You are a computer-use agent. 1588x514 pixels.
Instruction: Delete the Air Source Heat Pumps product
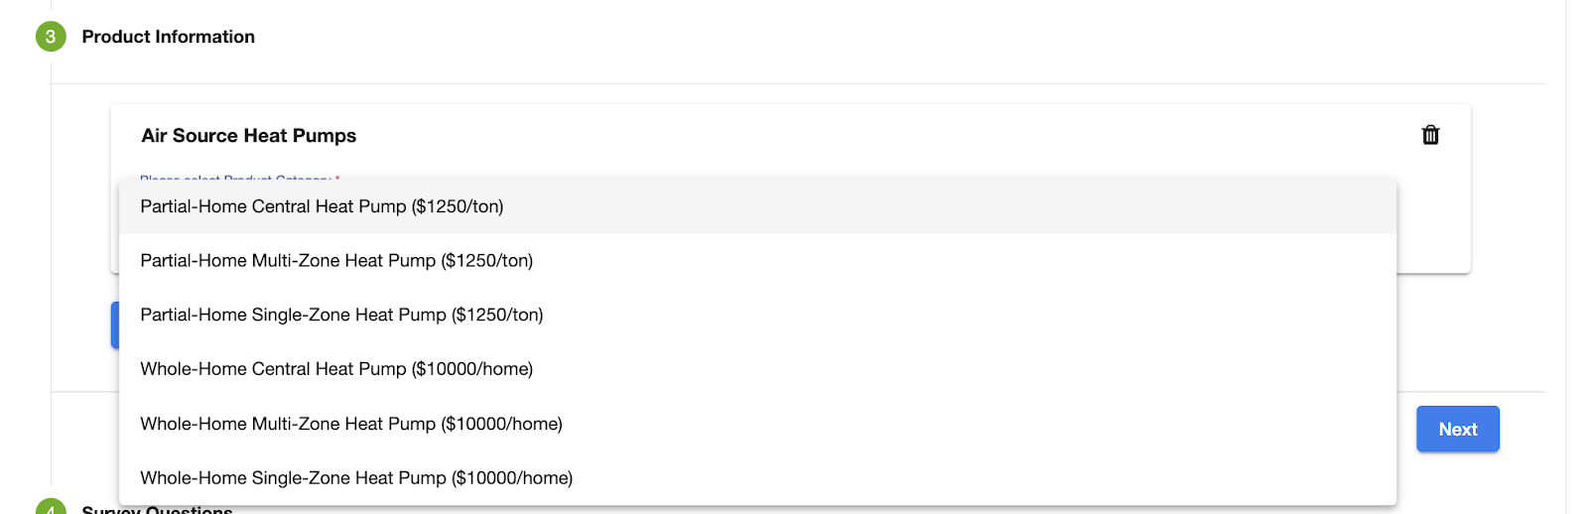(1430, 135)
